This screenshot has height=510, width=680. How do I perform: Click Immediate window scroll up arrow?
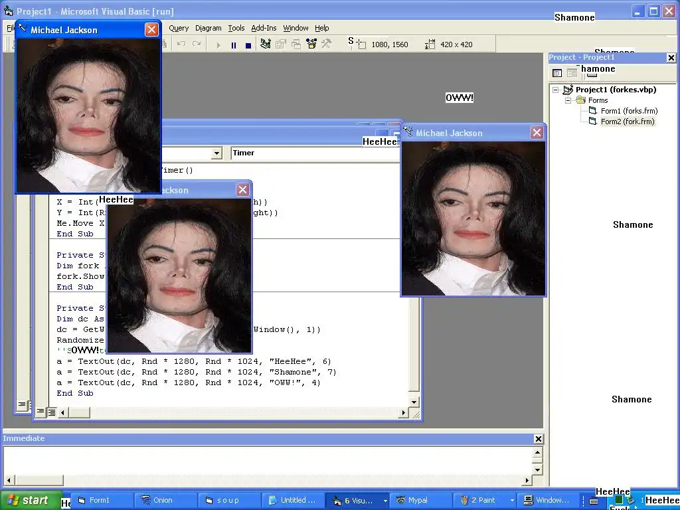[x=538, y=453]
